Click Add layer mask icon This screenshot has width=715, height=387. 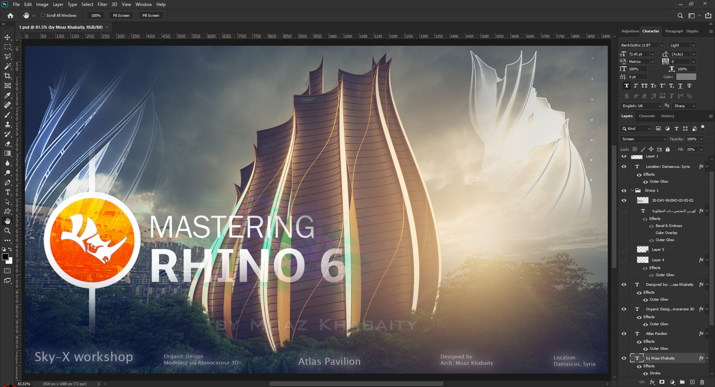662,382
